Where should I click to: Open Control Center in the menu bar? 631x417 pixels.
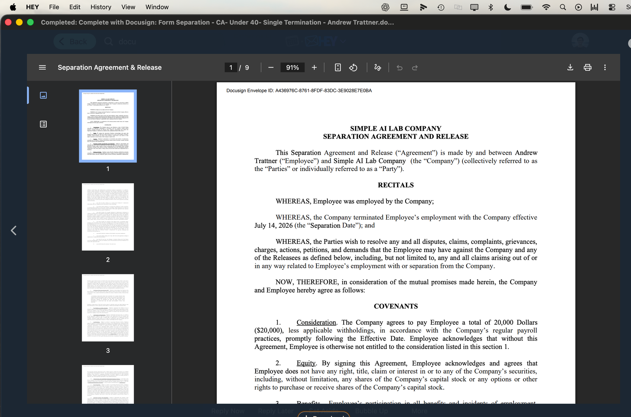tap(612, 7)
